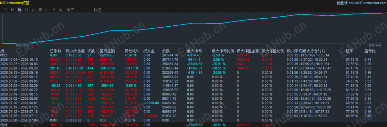Click the 61518.42 profit amount

click(107, 72)
